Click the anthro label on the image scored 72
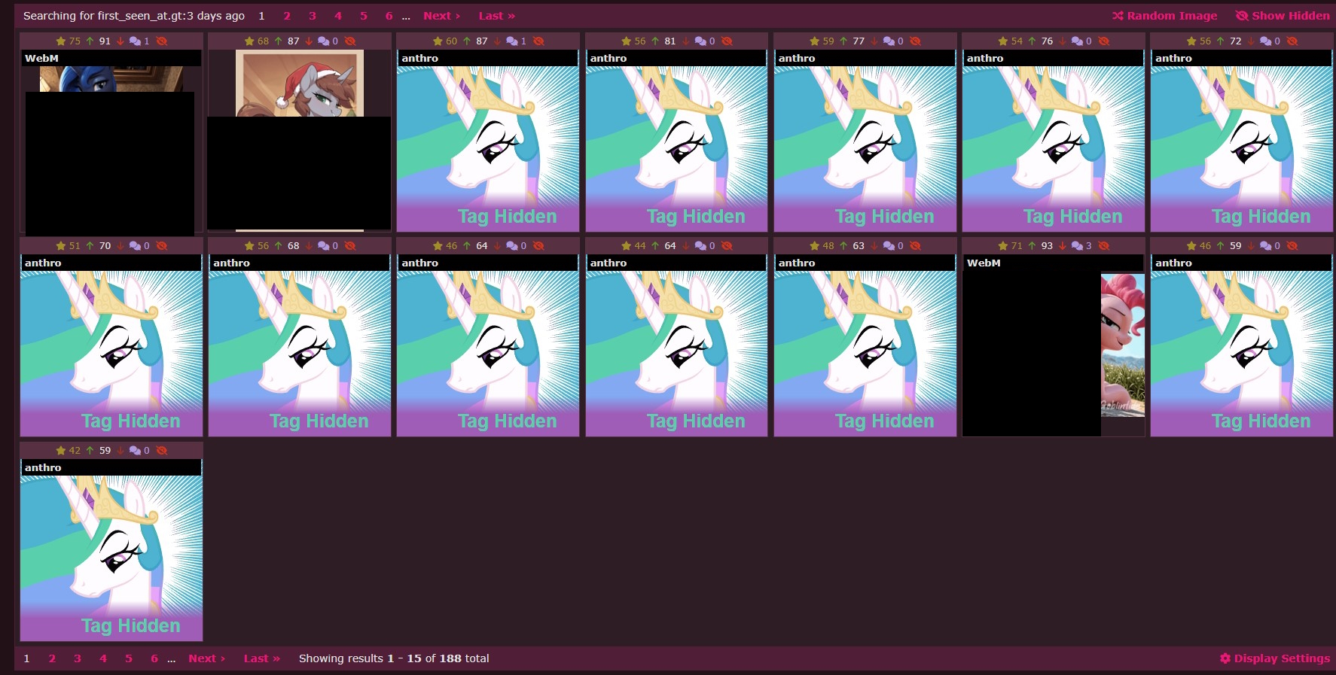1336x675 pixels. 1173,58
